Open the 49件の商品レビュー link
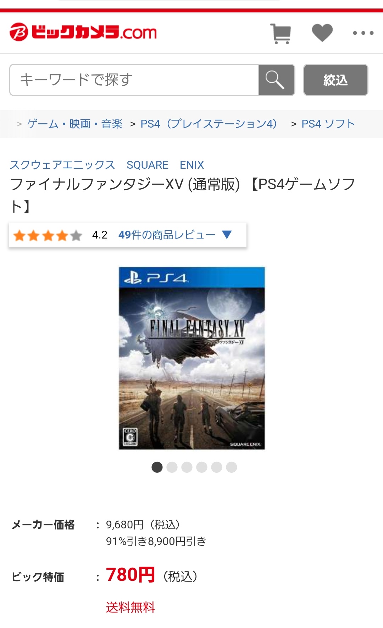383x628 pixels. 167,235
